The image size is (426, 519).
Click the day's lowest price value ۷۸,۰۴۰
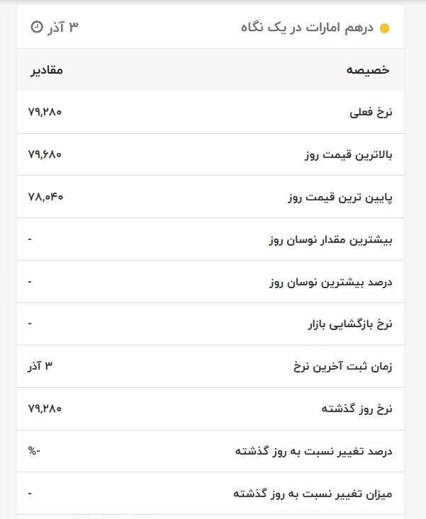point(45,197)
